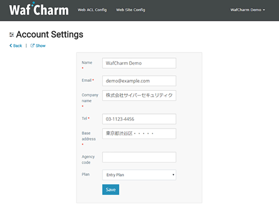Click the WafCharm logo
This screenshot has width=279, height=216.
[39, 10]
